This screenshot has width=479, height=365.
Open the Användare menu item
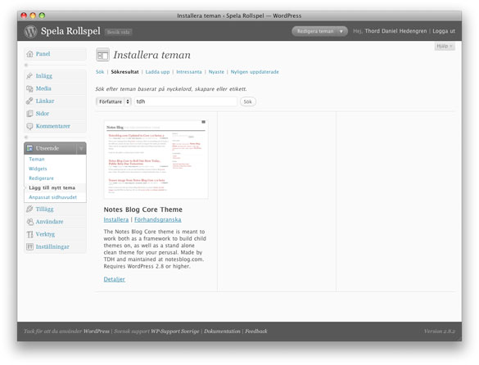tap(49, 222)
